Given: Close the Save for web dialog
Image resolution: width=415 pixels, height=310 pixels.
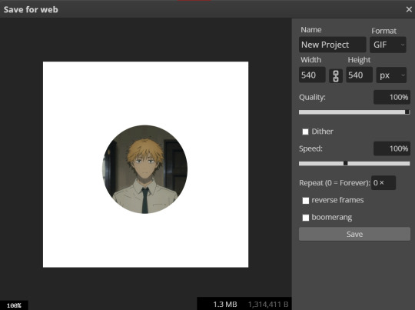Looking at the screenshot, I should pyautogui.click(x=409, y=9).
